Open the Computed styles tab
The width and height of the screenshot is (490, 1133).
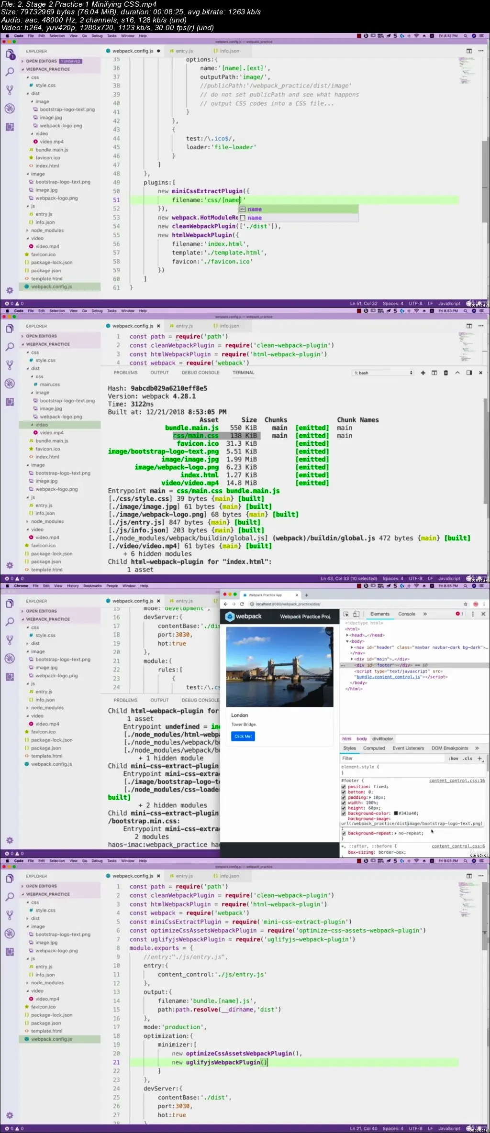click(x=374, y=748)
